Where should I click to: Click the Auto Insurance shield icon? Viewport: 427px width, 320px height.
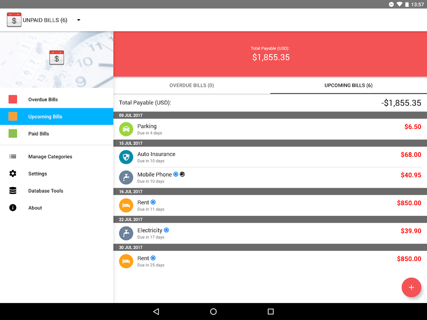(126, 157)
